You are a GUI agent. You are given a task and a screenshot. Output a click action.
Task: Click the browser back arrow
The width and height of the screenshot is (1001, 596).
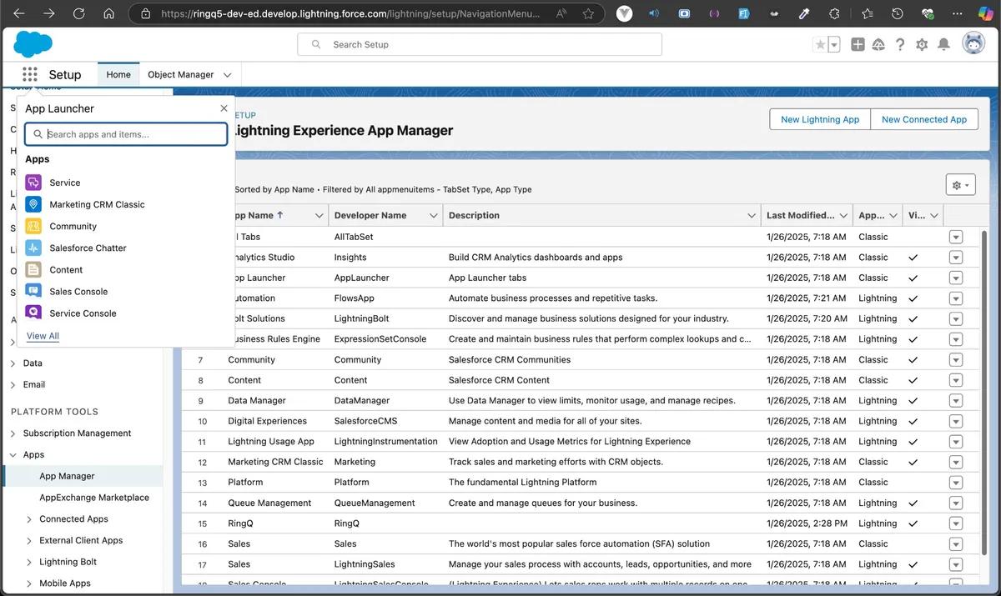coord(19,13)
